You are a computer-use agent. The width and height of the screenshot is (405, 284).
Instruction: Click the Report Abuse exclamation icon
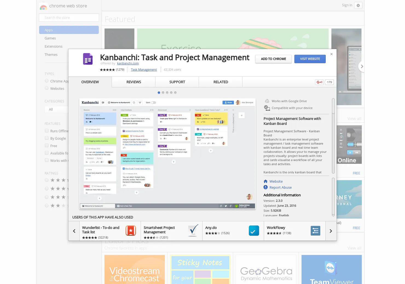pos(265,187)
